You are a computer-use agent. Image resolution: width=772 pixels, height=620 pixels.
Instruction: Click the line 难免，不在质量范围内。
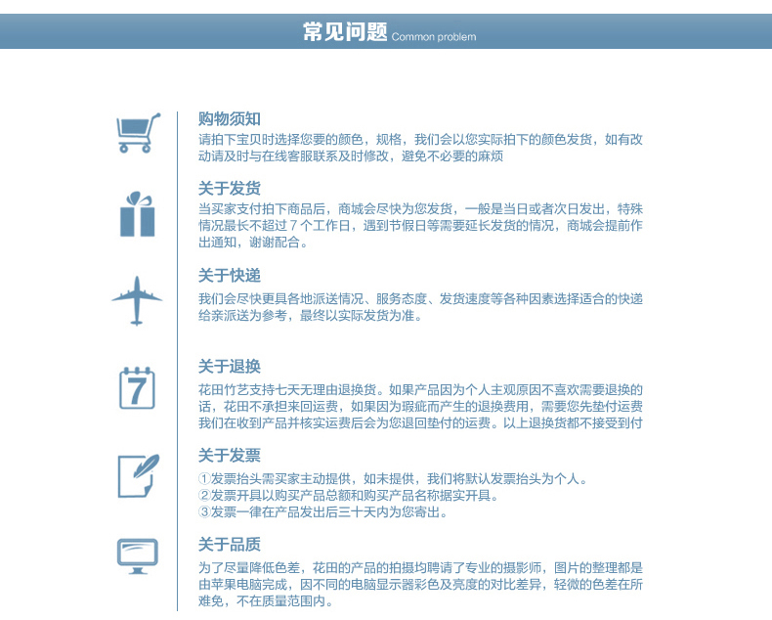[x=267, y=601]
